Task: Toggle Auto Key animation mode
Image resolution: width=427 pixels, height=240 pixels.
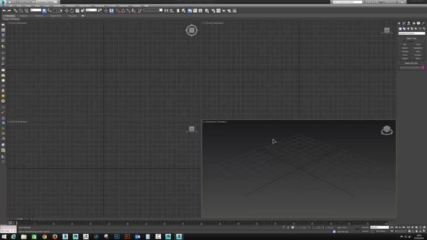Action: tap(365, 227)
